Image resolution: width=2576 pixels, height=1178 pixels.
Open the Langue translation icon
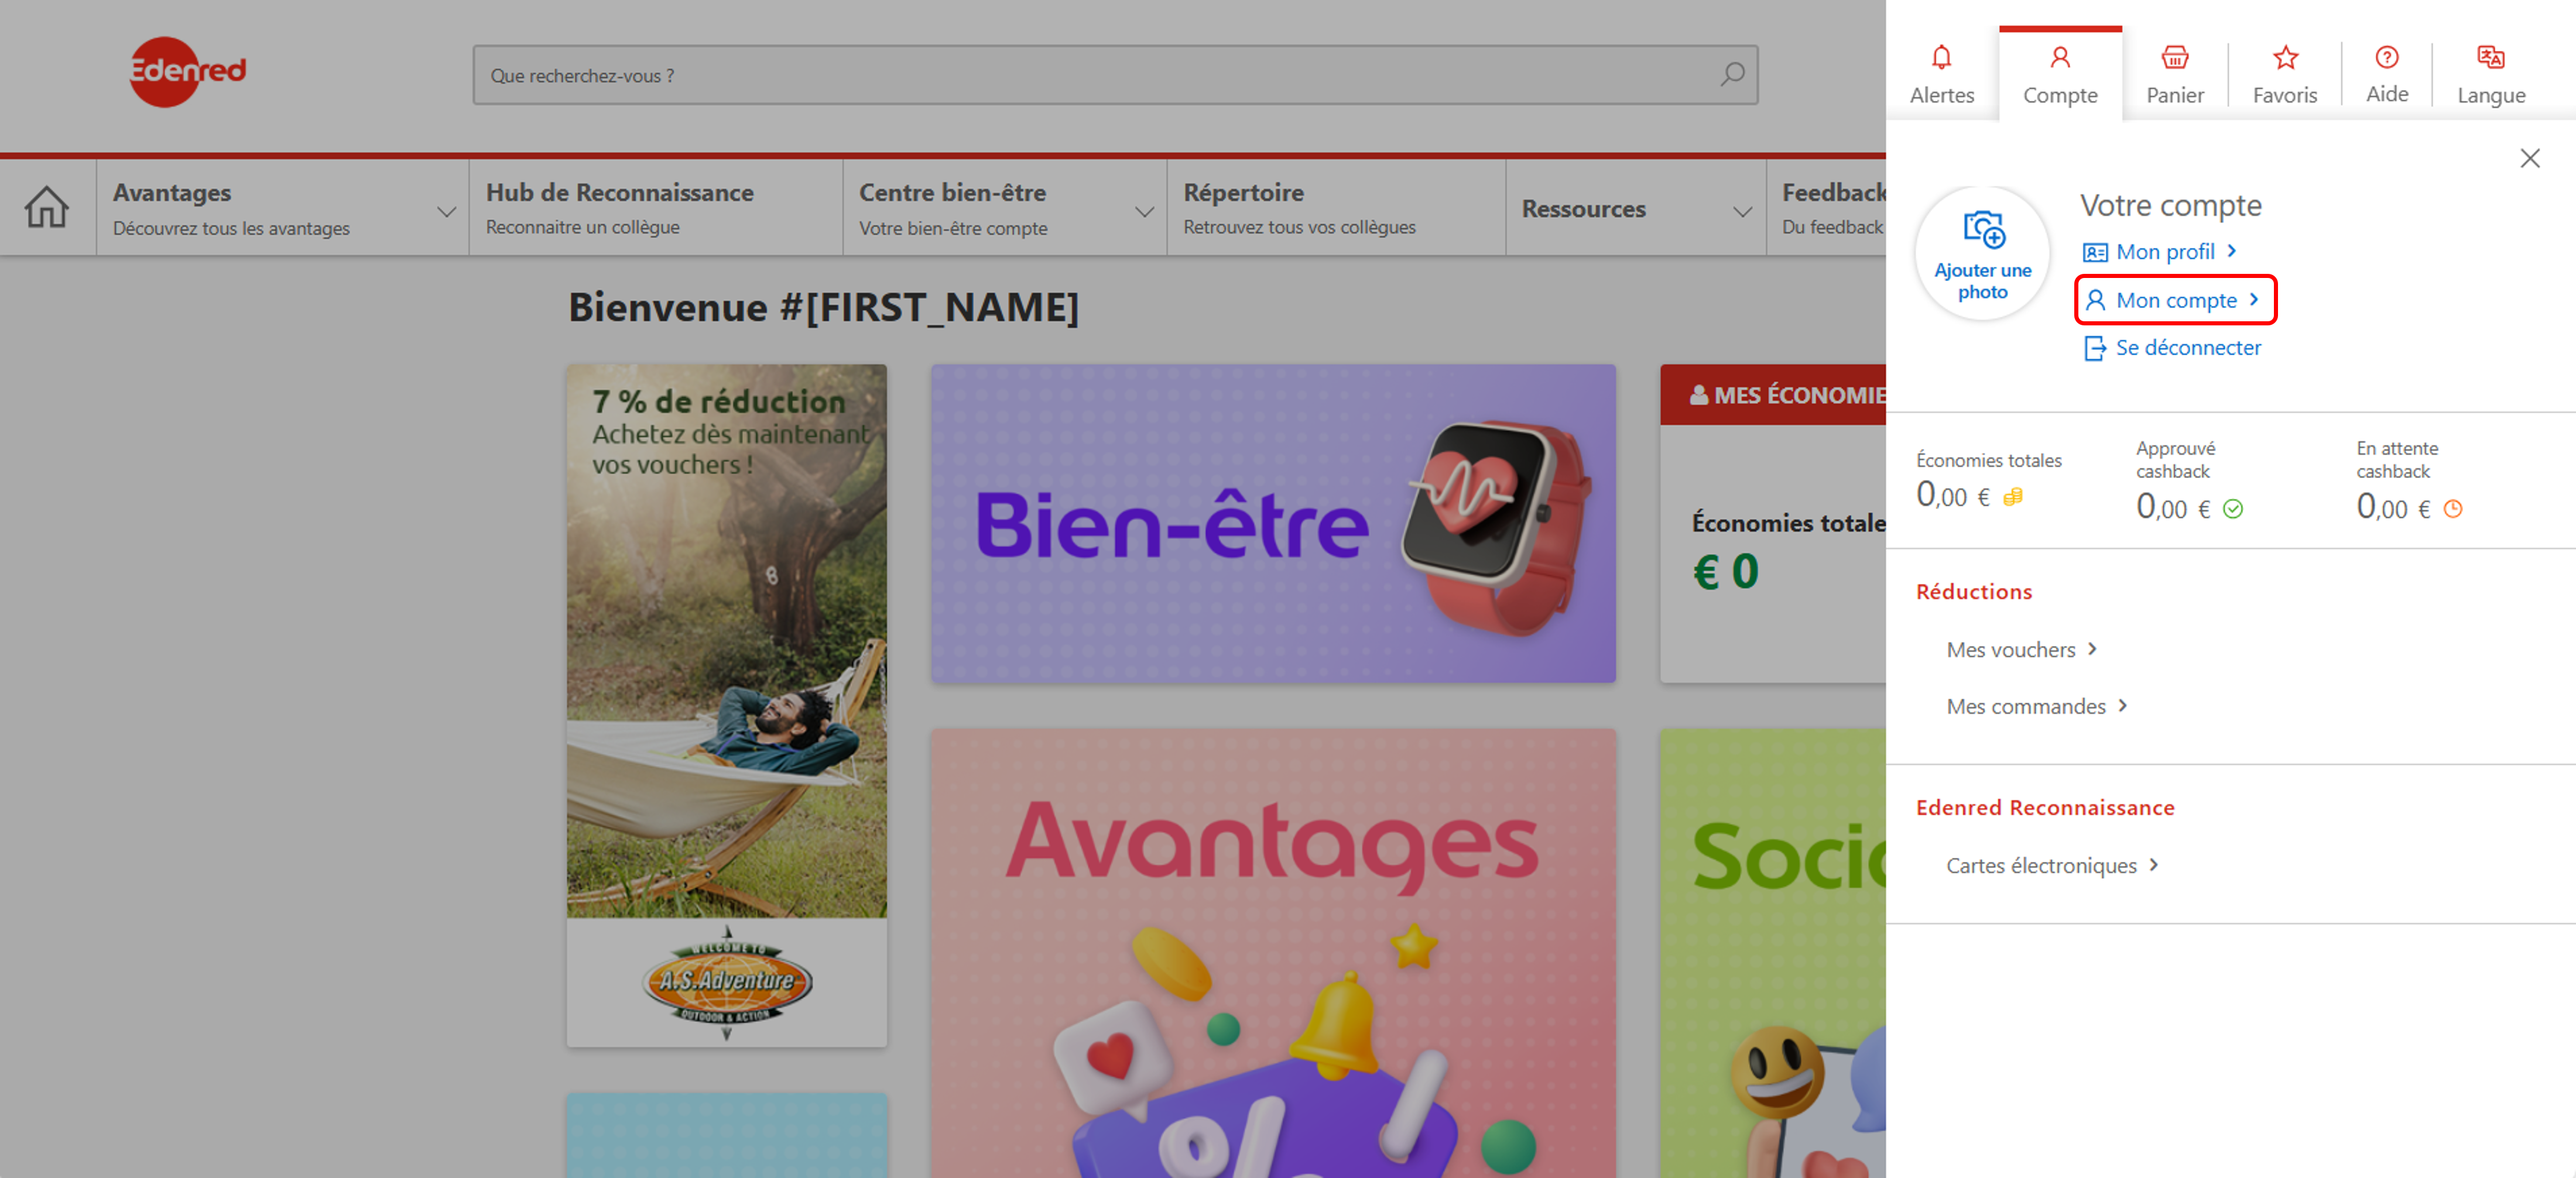click(2491, 58)
